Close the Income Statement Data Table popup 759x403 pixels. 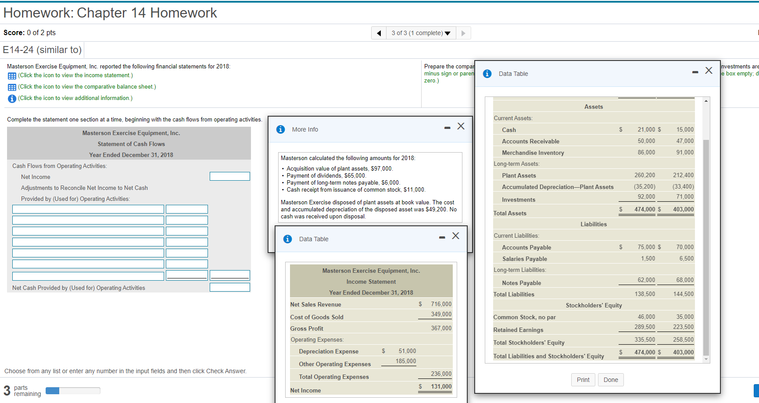pos(455,236)
